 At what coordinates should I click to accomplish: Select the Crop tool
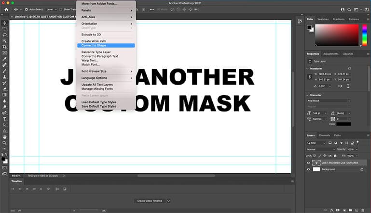[x=4, y=47]
